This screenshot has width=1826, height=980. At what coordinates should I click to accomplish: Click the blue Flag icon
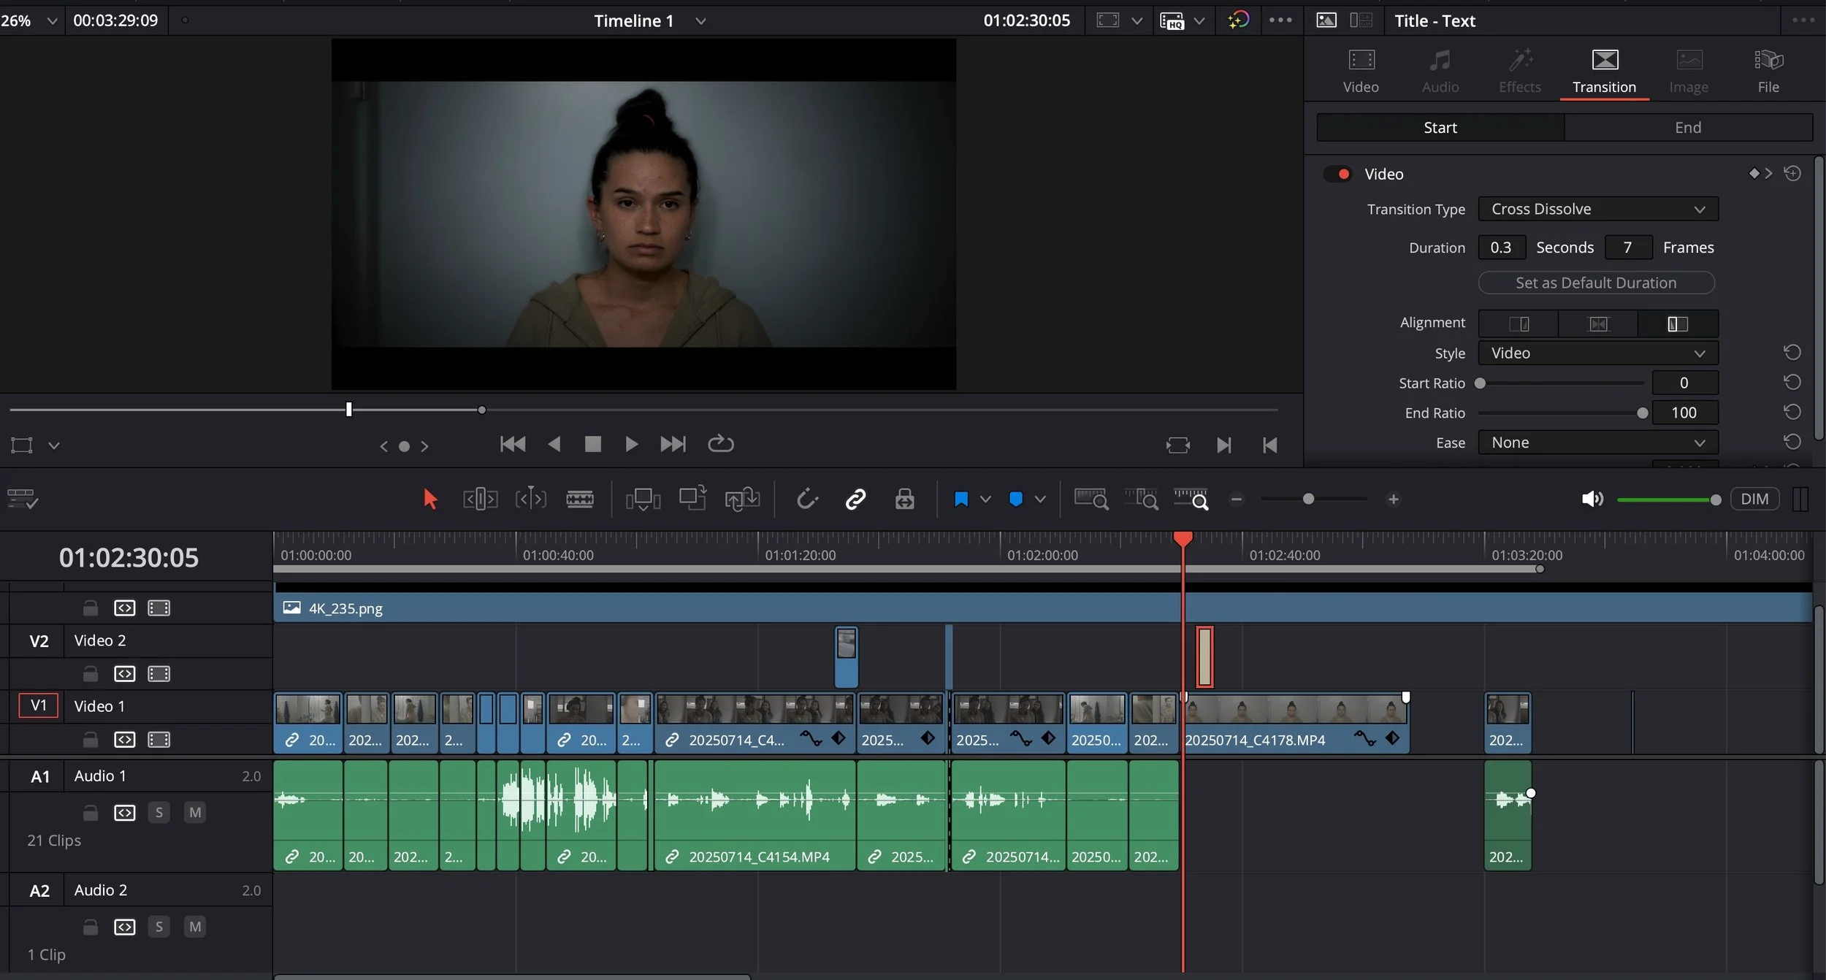click(961, 499)
